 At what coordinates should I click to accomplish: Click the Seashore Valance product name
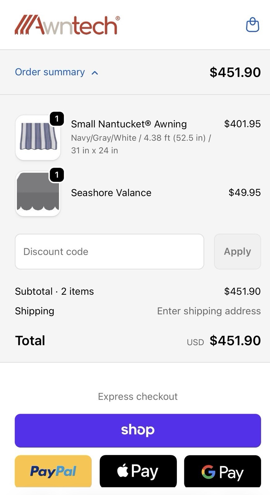(111, 193)
